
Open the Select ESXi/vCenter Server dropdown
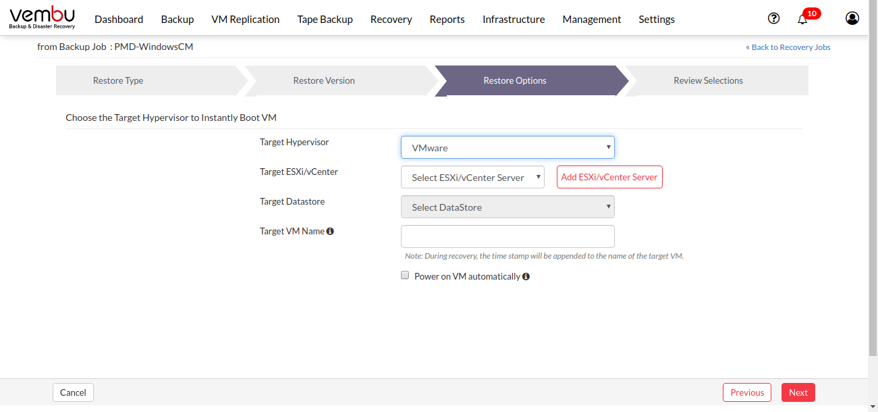click(x=472, y=177)
